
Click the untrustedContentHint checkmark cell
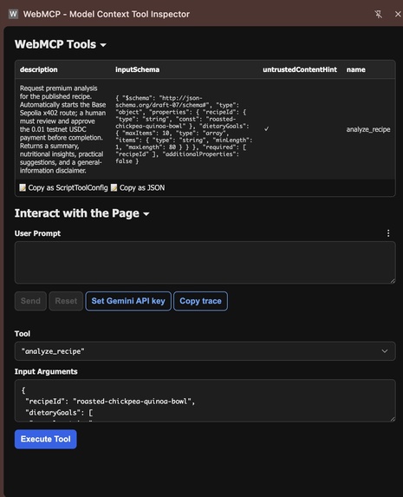point(266,128)
